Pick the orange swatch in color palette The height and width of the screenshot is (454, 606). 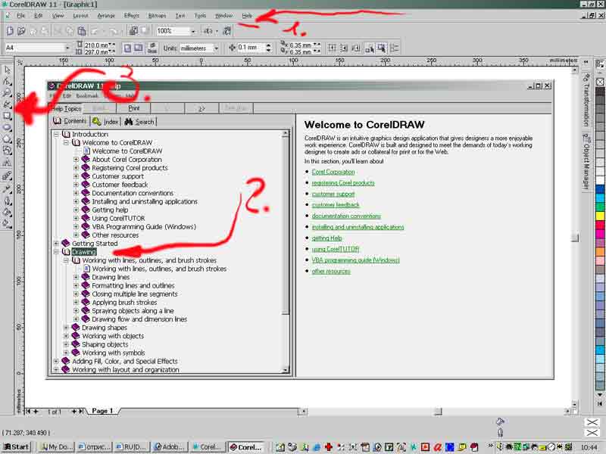coord(600,251)
